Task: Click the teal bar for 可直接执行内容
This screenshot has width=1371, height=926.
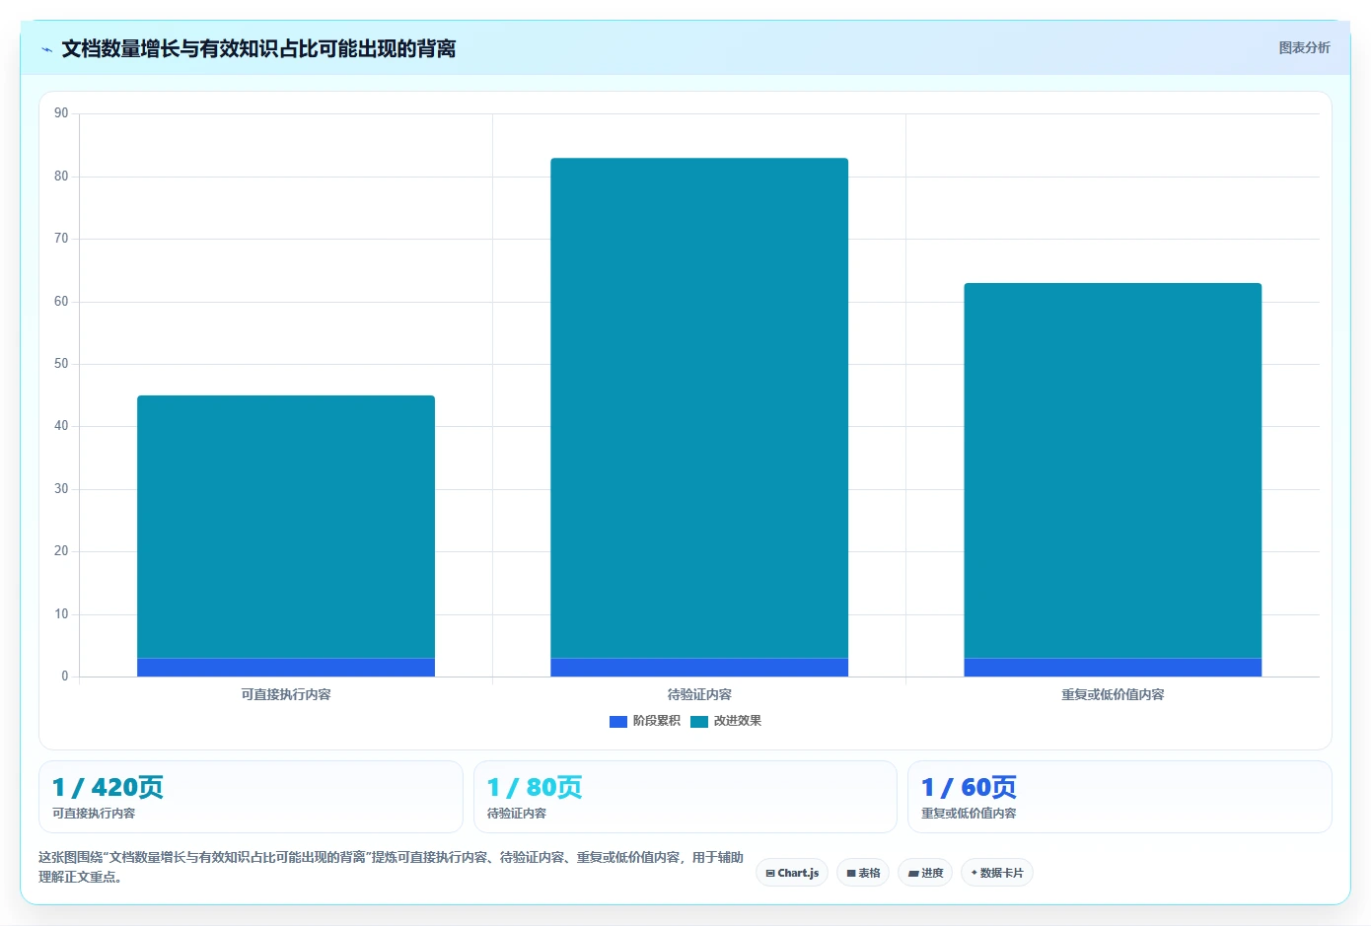Action: click(286, 527)
